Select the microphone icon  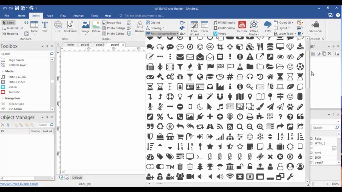150,107
